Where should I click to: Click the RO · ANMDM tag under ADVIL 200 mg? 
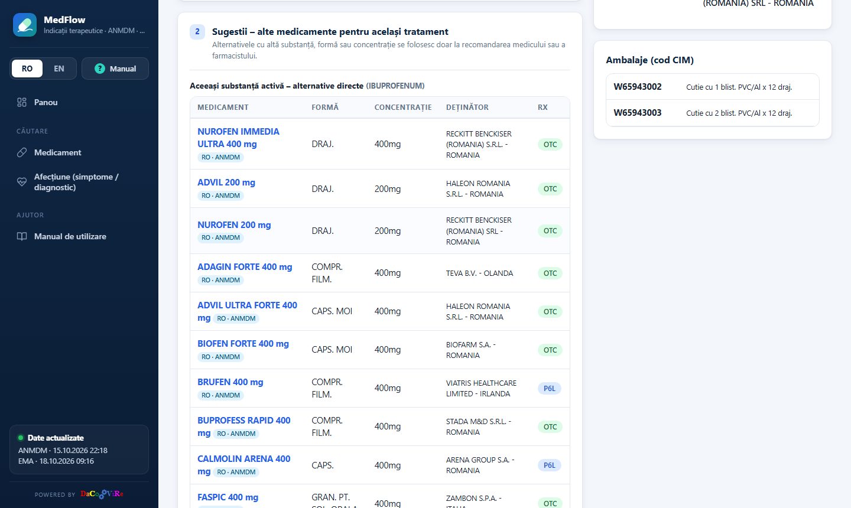pyautogui.click(x=220, y=196)
